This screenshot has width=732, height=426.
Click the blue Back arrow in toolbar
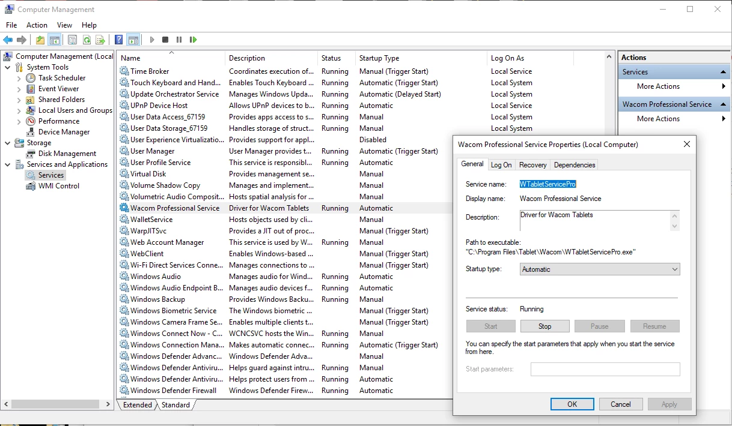pos(8,40)
